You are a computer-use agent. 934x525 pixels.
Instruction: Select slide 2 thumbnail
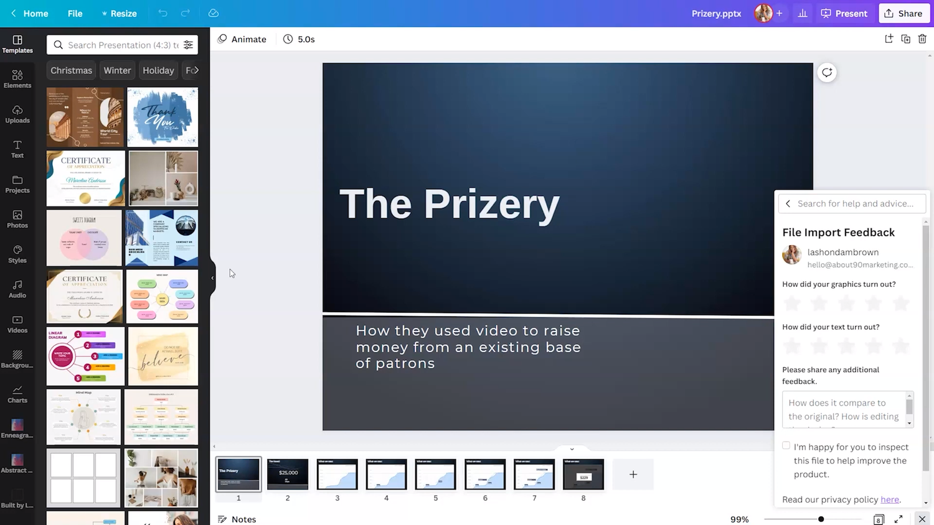(x=287, y=474)
